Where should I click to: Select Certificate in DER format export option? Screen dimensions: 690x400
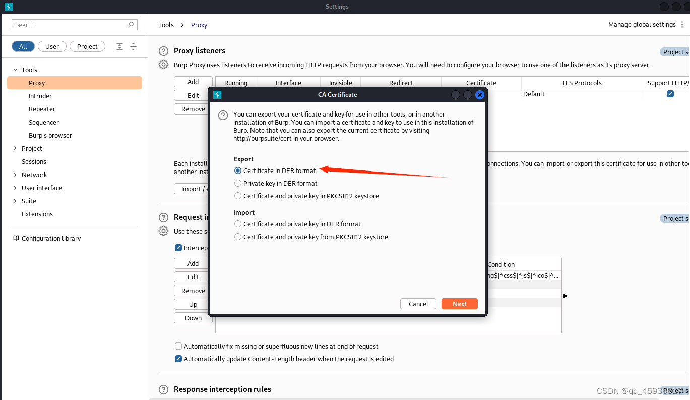click(x=238, y=170)
